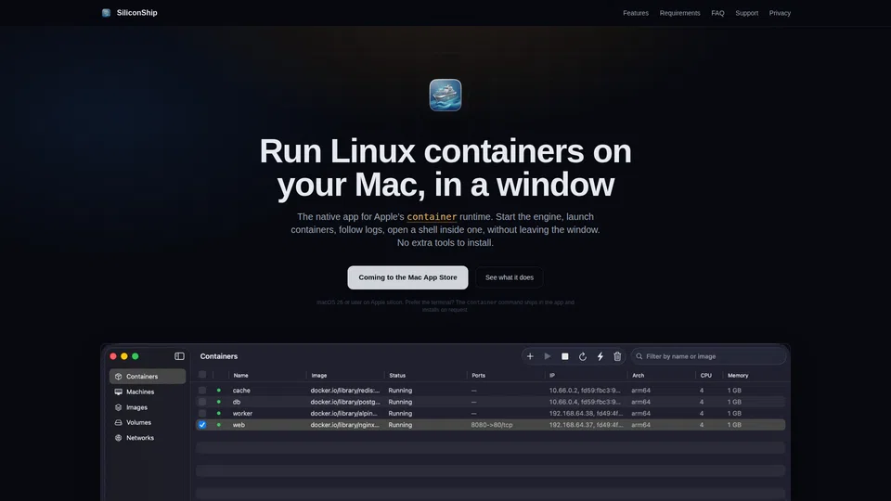
Task: Select the worker container name
Action: click(x=242, y=413)
